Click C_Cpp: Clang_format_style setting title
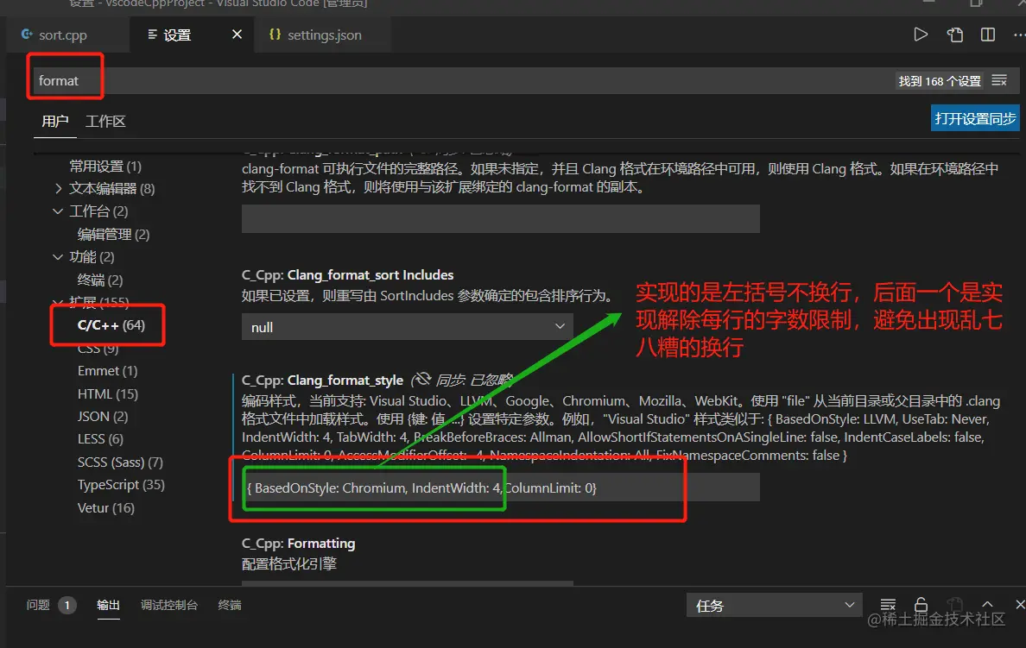The height and width of the screenshot is (648, 1026). (x=323, y=380)
